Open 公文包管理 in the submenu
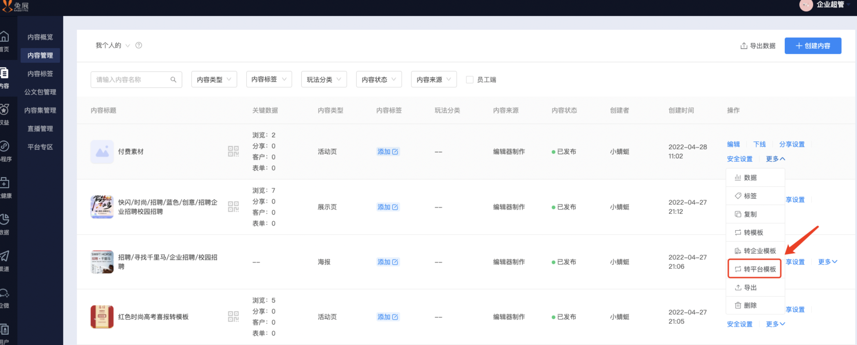 40,92
